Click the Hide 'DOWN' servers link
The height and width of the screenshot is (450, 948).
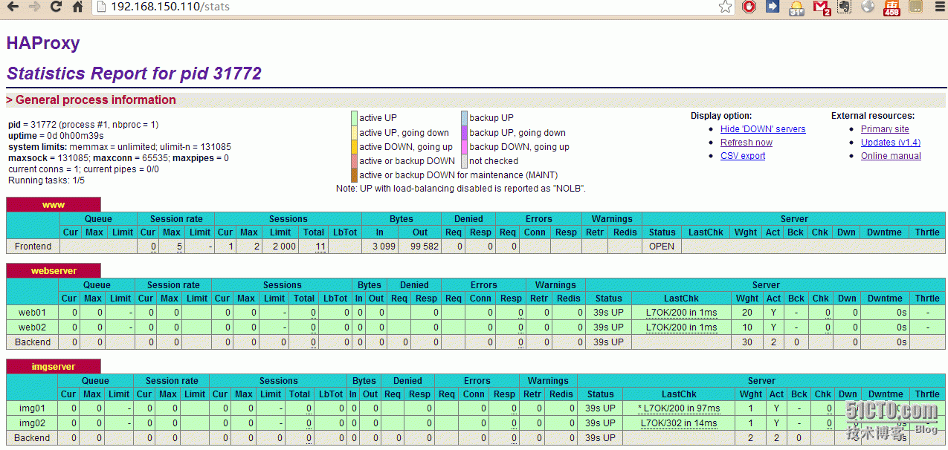763,129
